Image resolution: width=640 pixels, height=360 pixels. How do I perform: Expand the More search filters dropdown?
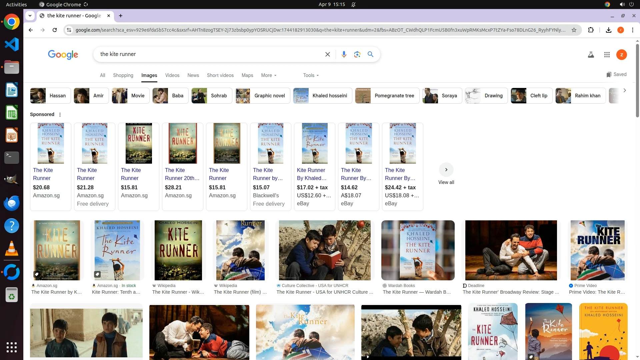[x=269, y=75]
